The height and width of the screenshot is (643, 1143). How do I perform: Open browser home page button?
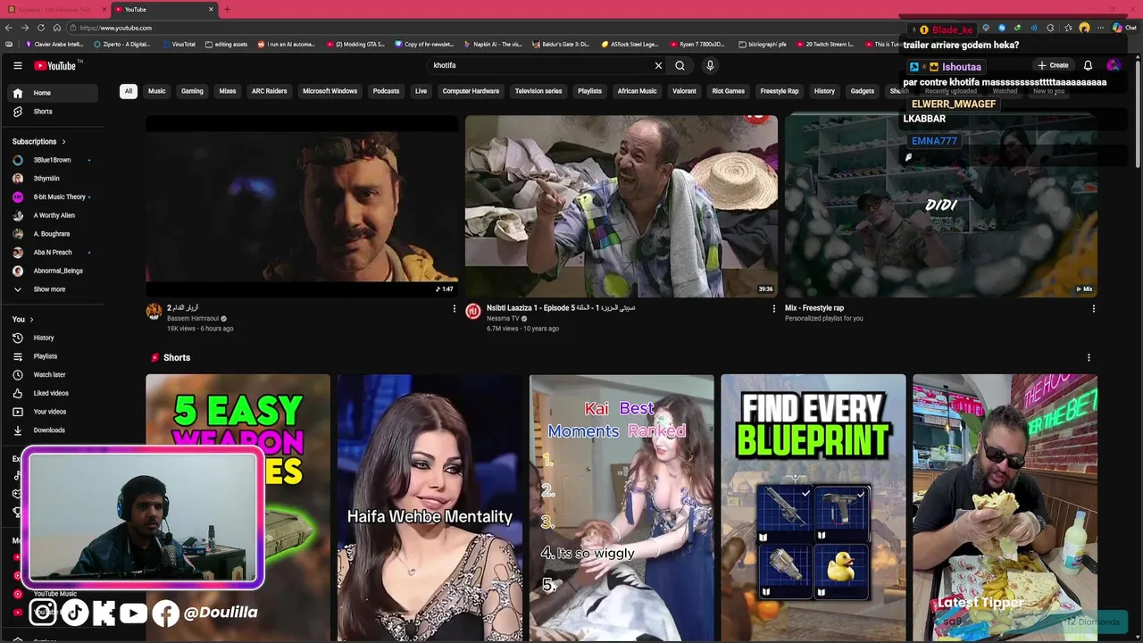tap(57, 28)
